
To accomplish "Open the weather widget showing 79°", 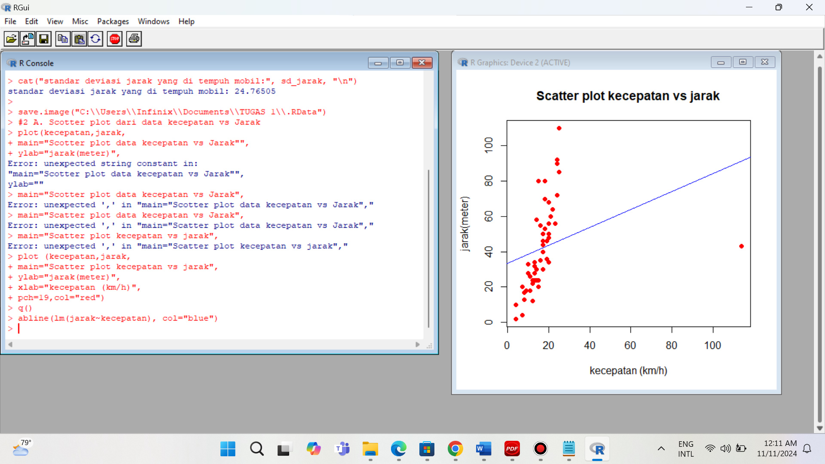I will click(x=21, y=448).
